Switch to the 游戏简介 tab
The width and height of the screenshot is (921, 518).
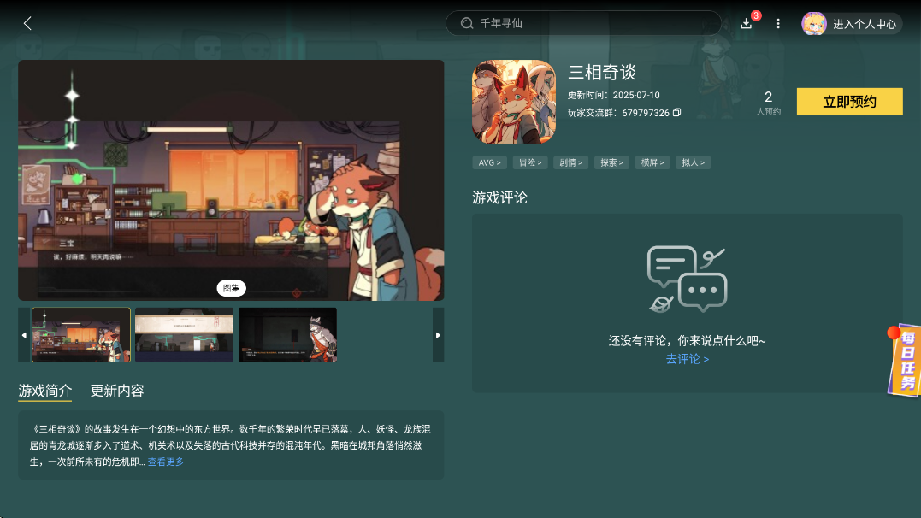45,391
